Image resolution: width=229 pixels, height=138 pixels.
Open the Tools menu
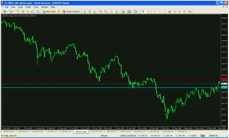[x=36, y=7]
